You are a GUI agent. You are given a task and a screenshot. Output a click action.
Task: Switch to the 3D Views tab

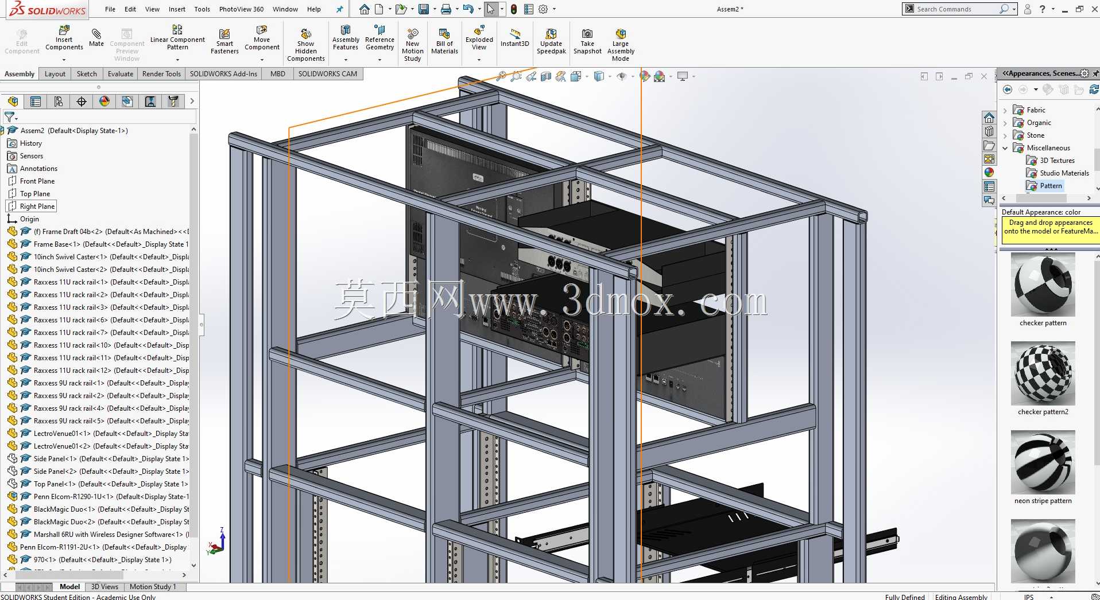104,587
